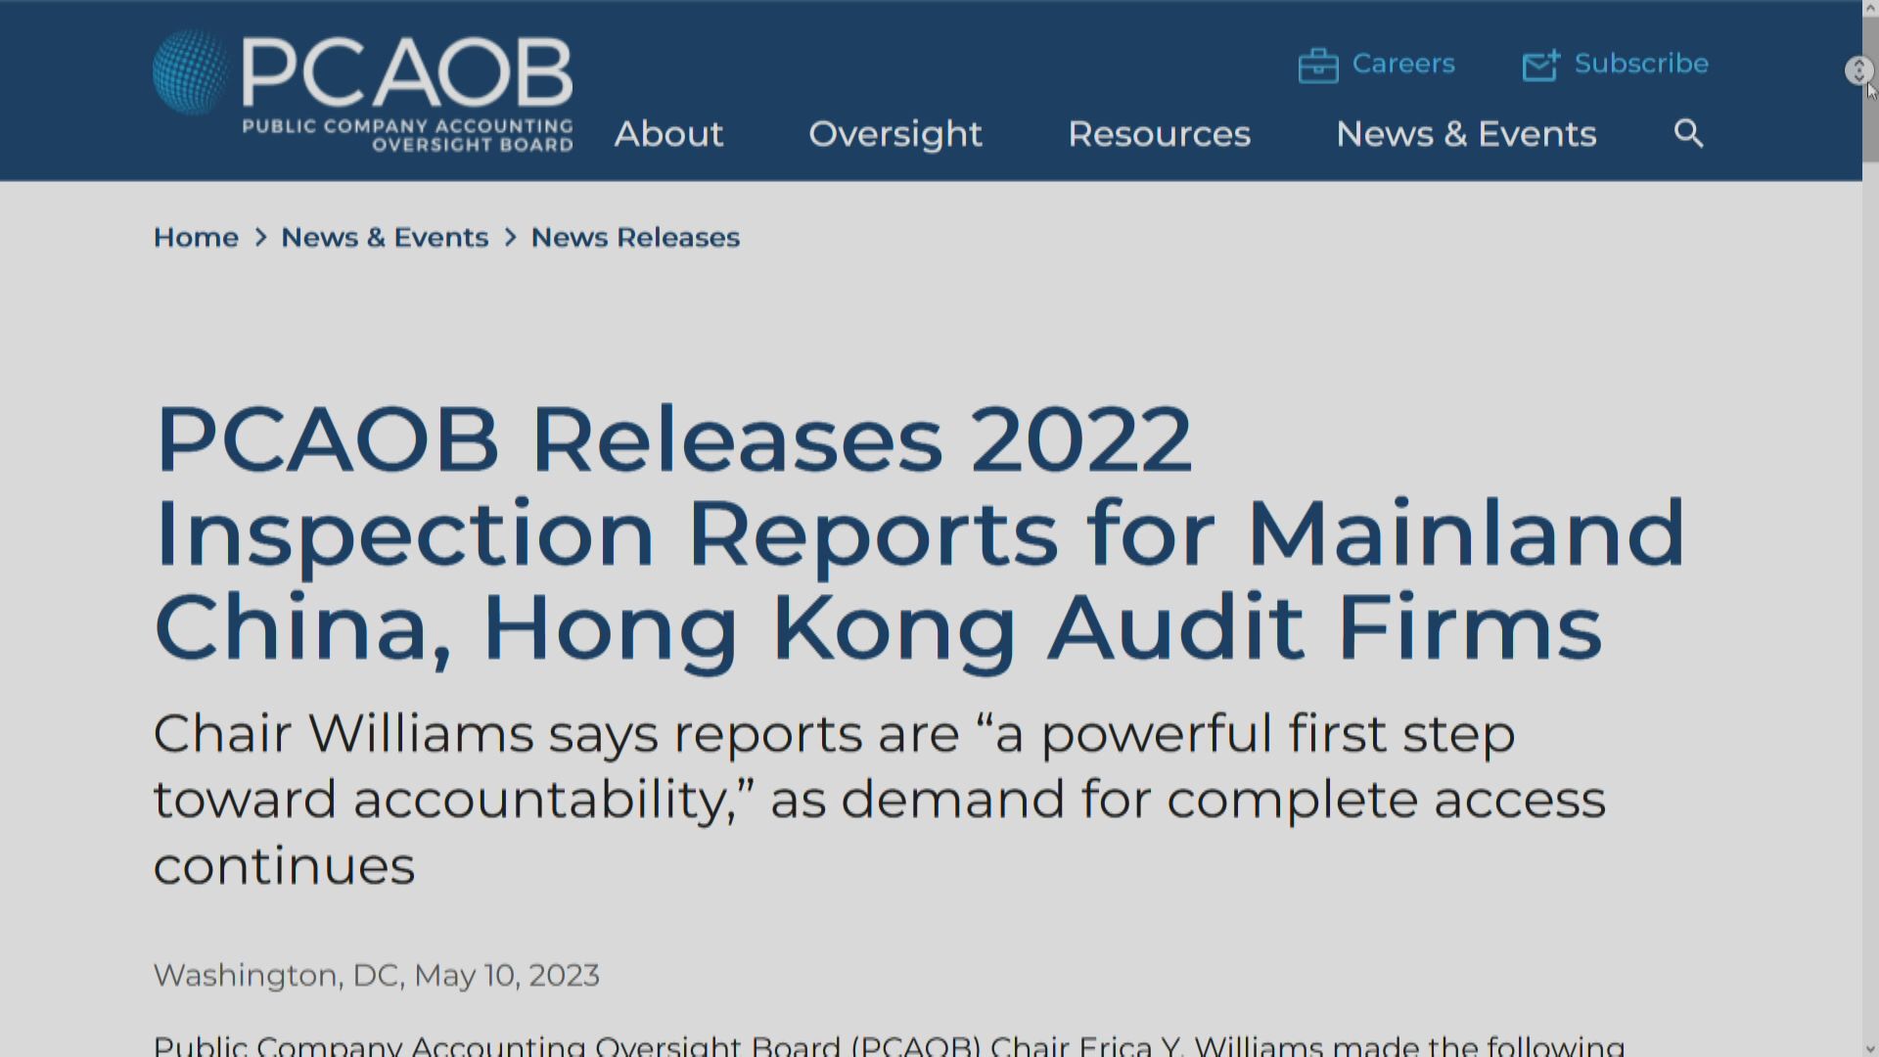The height and width of the screenshot is (1057, 1879).
Task: Click the Subscribe text link
Action: [x=1640, y=63]
